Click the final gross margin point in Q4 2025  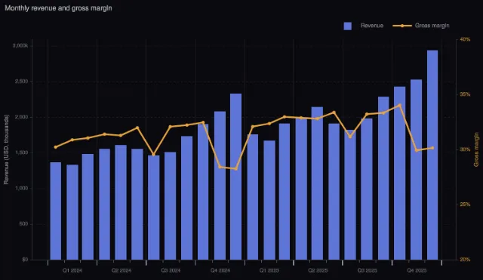(432, 148)
